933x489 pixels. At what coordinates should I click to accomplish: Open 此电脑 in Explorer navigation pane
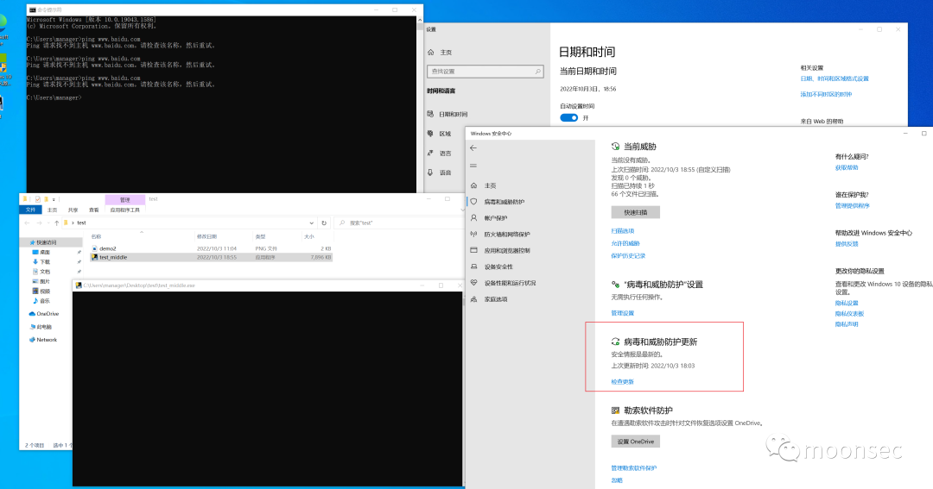click(41, 327)
